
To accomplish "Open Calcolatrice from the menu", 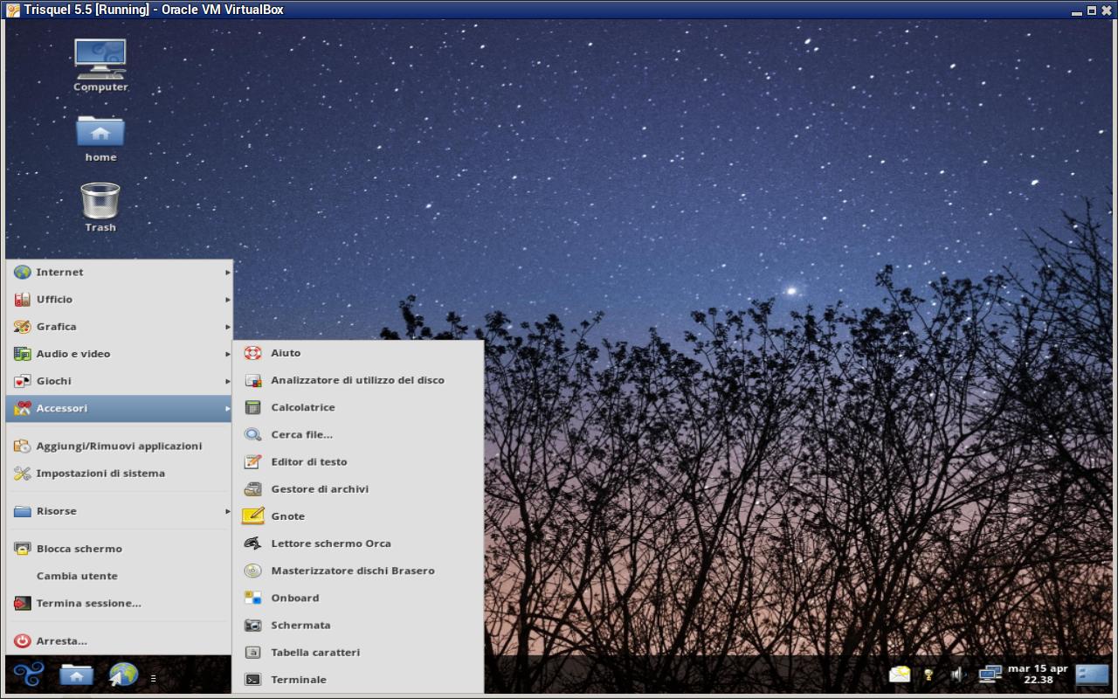I will click(302, 407).
